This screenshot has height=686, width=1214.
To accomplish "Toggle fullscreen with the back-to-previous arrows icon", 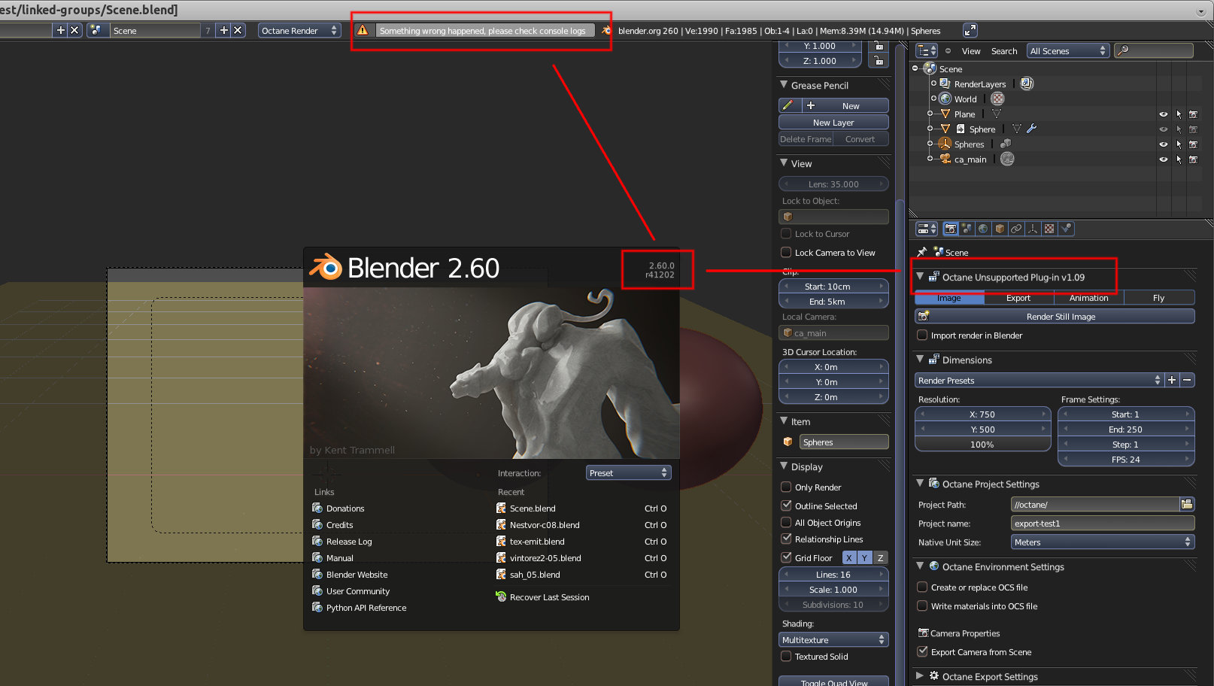I will pyautogui.click(x=970, y=30).
